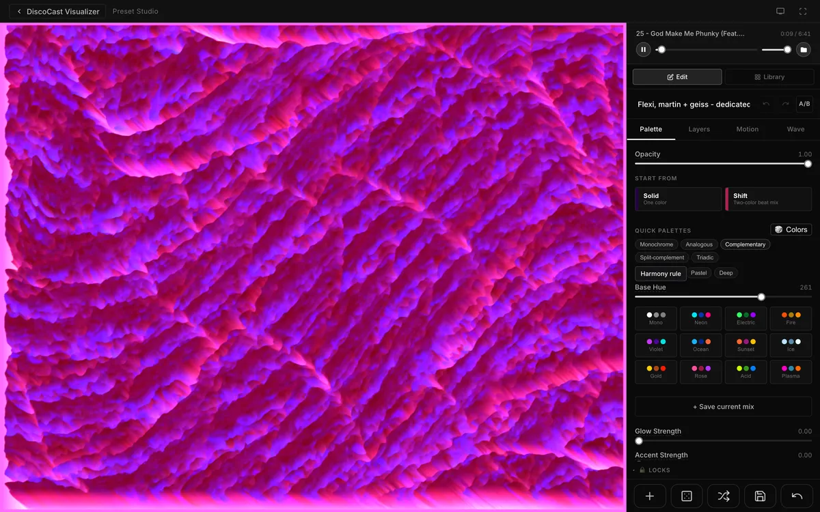Image resolution: width=820 pixels, height=512 pixels.
Task: Switch to Edit mode
Action: coord(677,77)
